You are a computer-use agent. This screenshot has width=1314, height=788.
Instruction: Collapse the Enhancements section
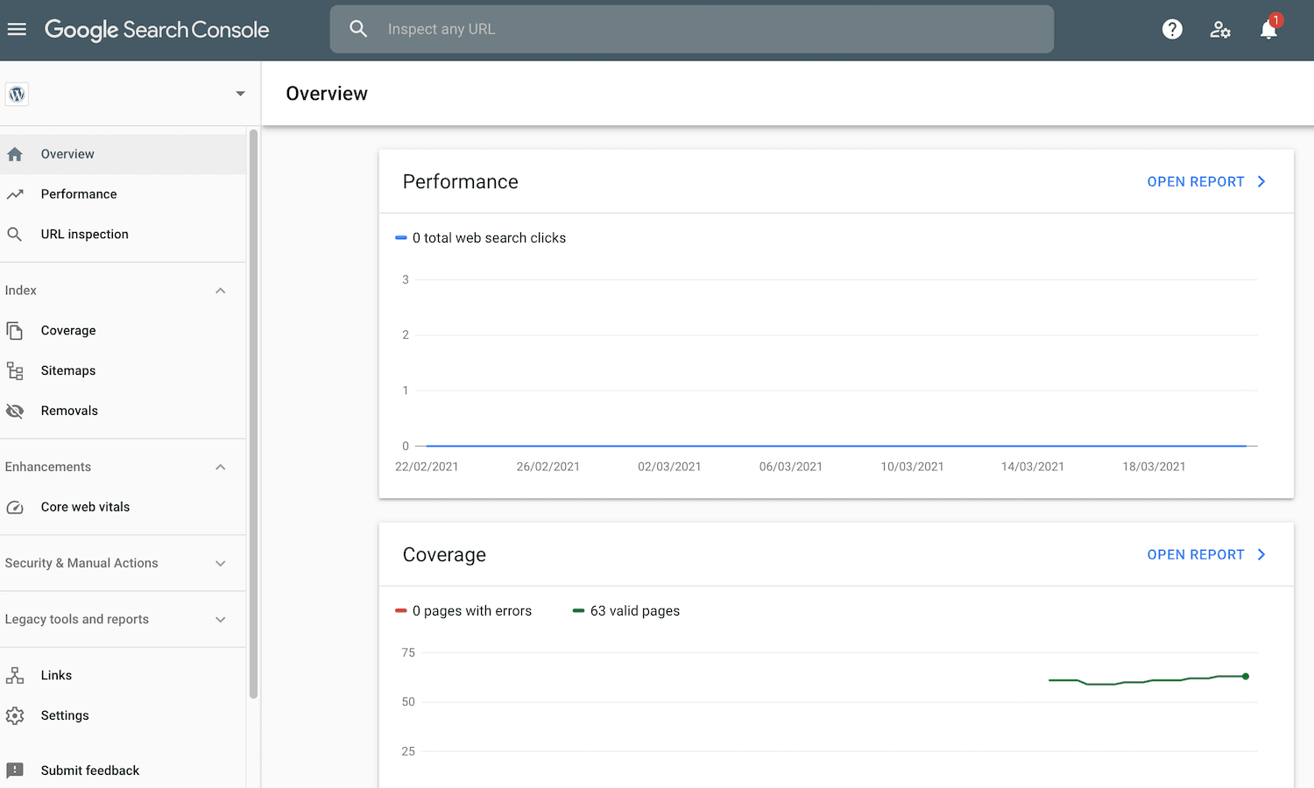point(221,468)
